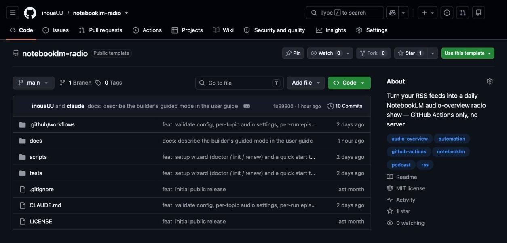The image size is (507, 243).
Task: Open the Copilot dropdown arrow in header
Action: (x=403, y=13)
